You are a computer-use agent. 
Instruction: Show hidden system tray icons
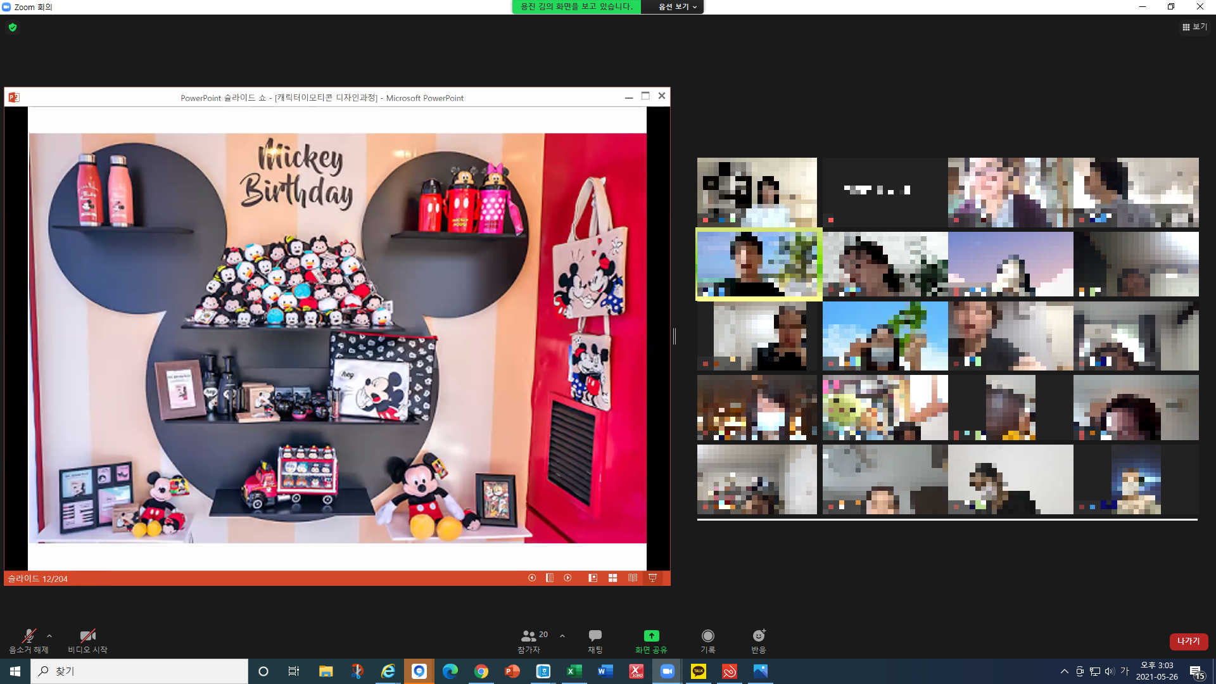[1065, 671]
